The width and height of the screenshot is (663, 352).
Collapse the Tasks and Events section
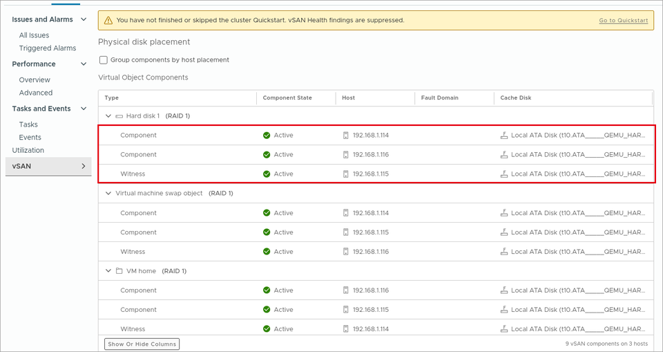tap(84, 109)
